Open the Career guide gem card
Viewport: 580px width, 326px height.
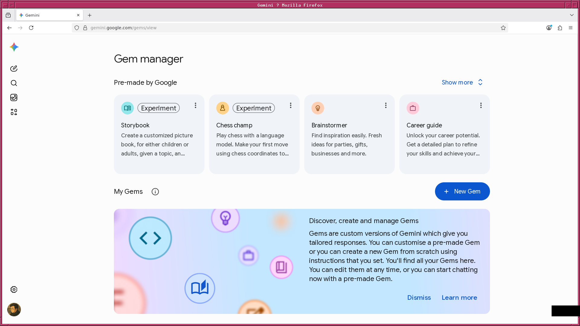(x=445, y=134)
